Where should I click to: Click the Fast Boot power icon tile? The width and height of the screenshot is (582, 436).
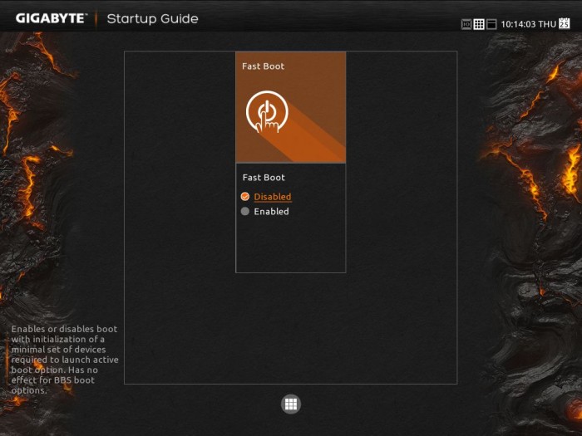(x=291, y=107)
